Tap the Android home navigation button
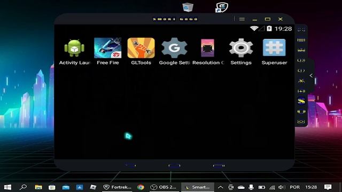 click(x=174, y=166)
